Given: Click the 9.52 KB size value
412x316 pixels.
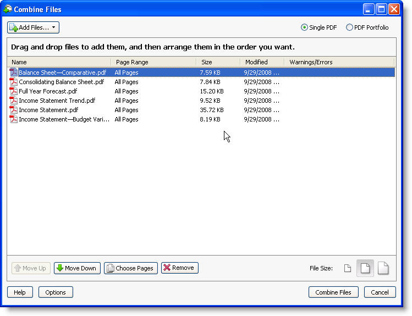Looking at the screenshot, I should (x=210, y=101).
